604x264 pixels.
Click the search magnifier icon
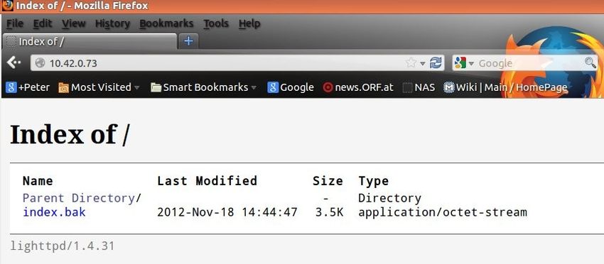(590, 62)
